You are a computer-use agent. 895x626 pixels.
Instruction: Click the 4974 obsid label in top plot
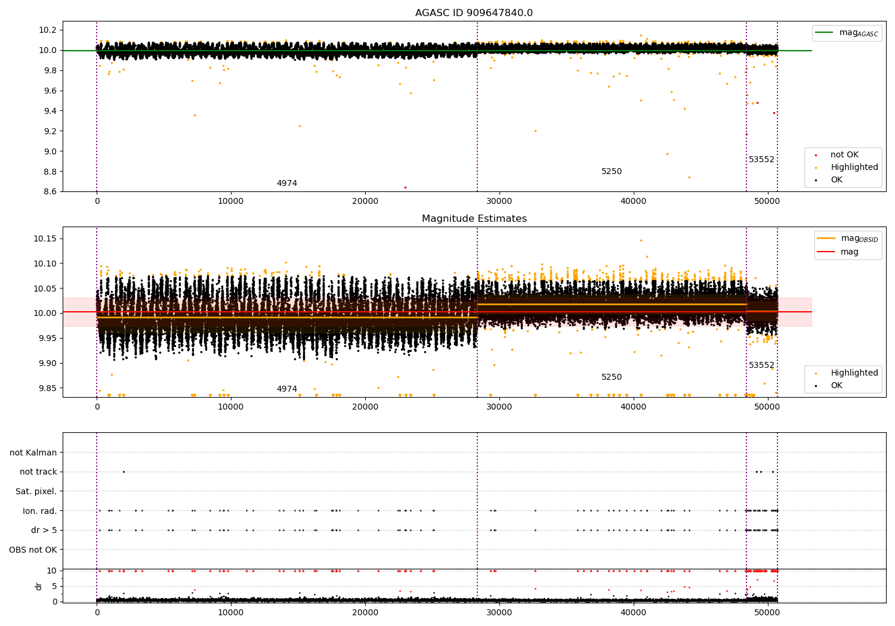286,184
